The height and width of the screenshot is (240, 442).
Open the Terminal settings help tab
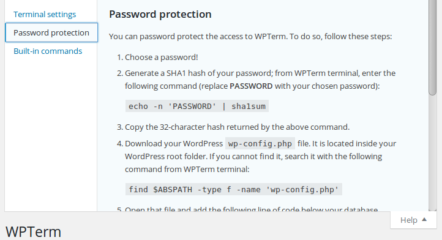tap(45, 14)
